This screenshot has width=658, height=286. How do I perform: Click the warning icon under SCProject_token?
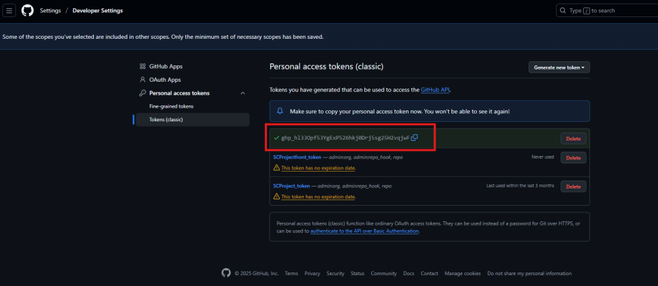pos(276,196)
